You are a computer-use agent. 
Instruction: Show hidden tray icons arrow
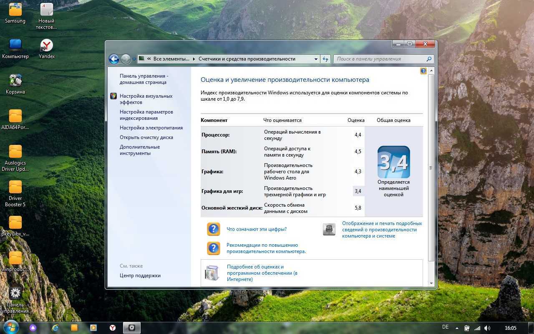click(457, 328)
